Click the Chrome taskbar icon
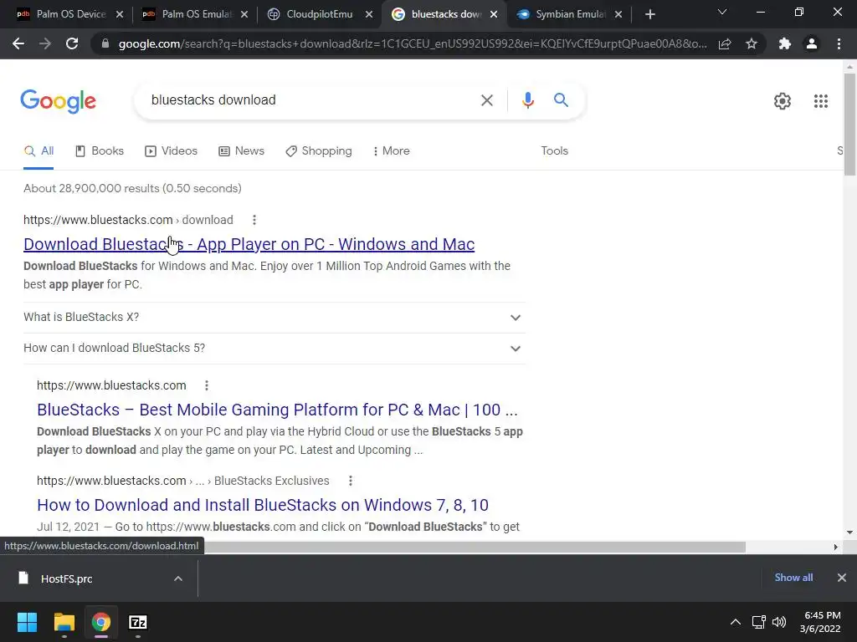The height and width of the screenshot is (642, 857). click(101, 622)
